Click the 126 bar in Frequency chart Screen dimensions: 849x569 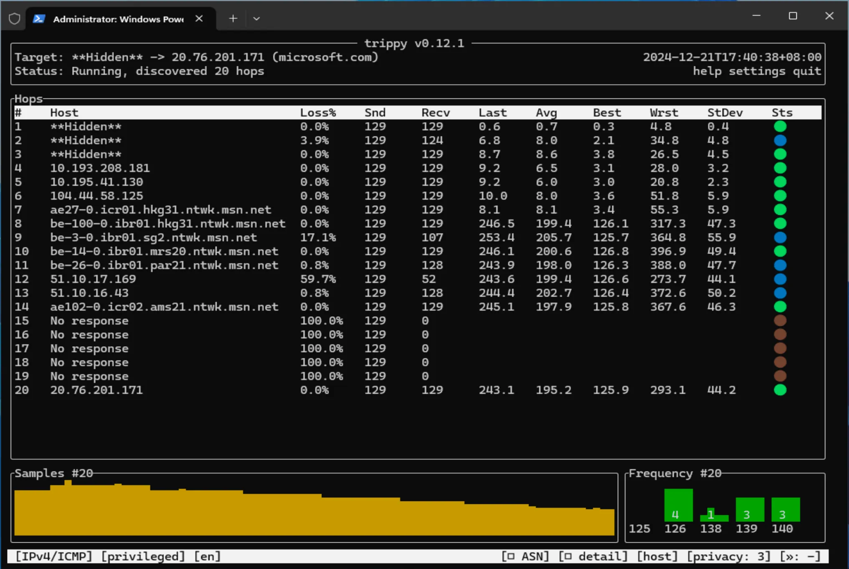coord(678,505)
